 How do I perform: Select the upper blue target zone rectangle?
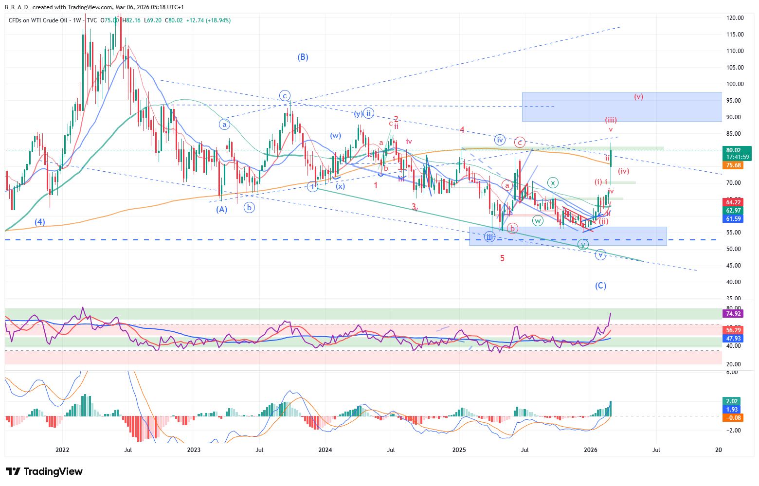pos(621,107)
